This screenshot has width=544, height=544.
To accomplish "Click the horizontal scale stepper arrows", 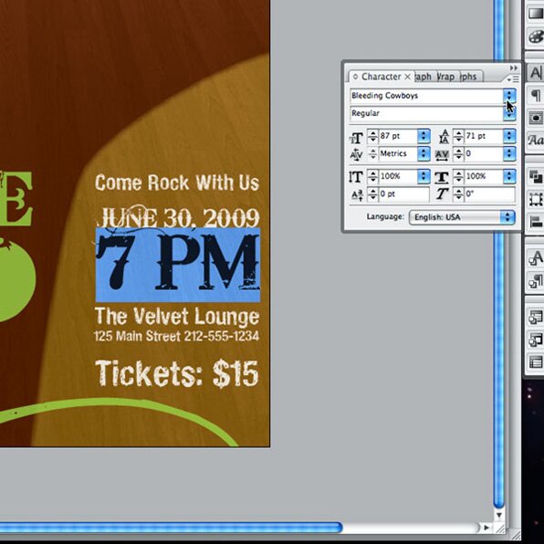I will click(x=458, y=176).
